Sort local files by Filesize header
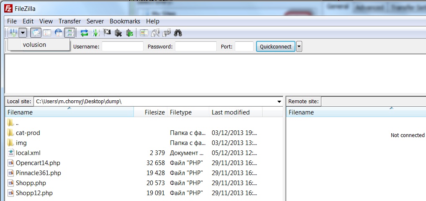Image resolution: width=426 pixels, height=201 pixels. click(151, 112)
